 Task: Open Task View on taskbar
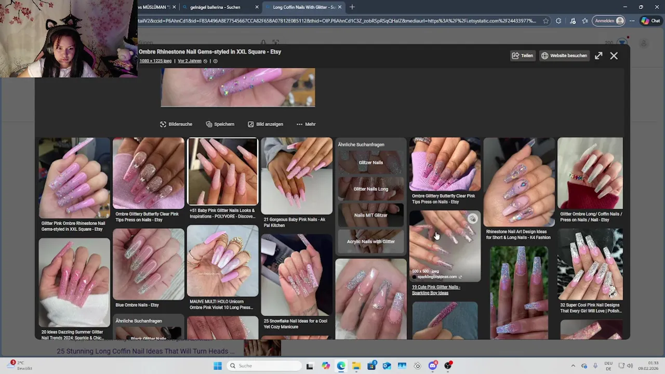point(310,366)
